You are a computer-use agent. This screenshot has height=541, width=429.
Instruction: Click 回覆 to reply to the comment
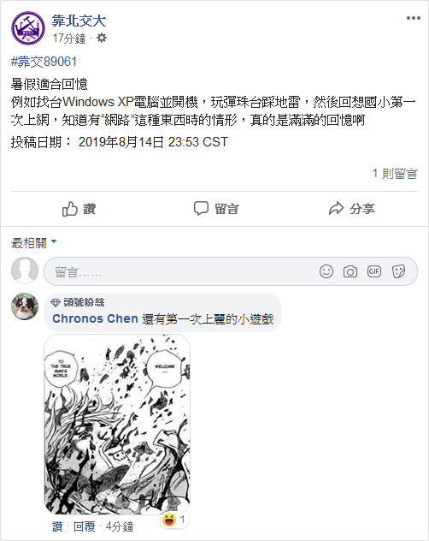click(84, 526)
